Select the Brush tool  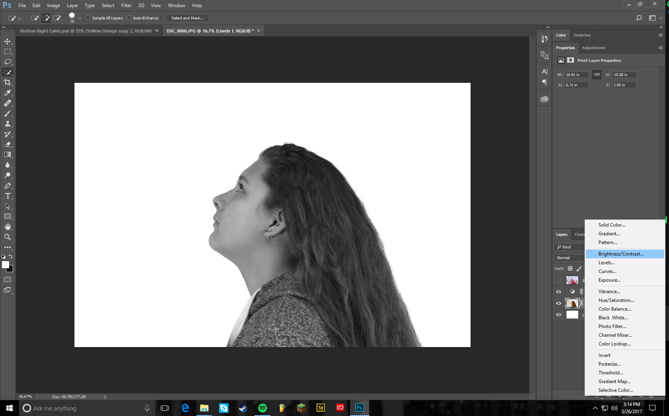[8, 113]
